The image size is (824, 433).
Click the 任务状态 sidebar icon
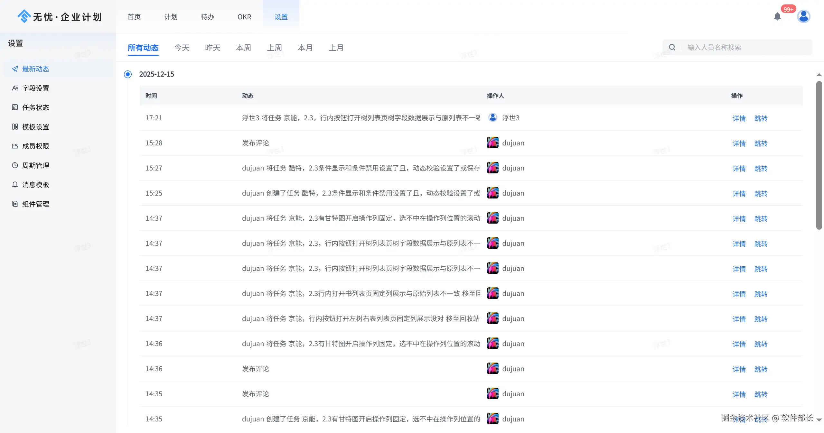[15, 107]
